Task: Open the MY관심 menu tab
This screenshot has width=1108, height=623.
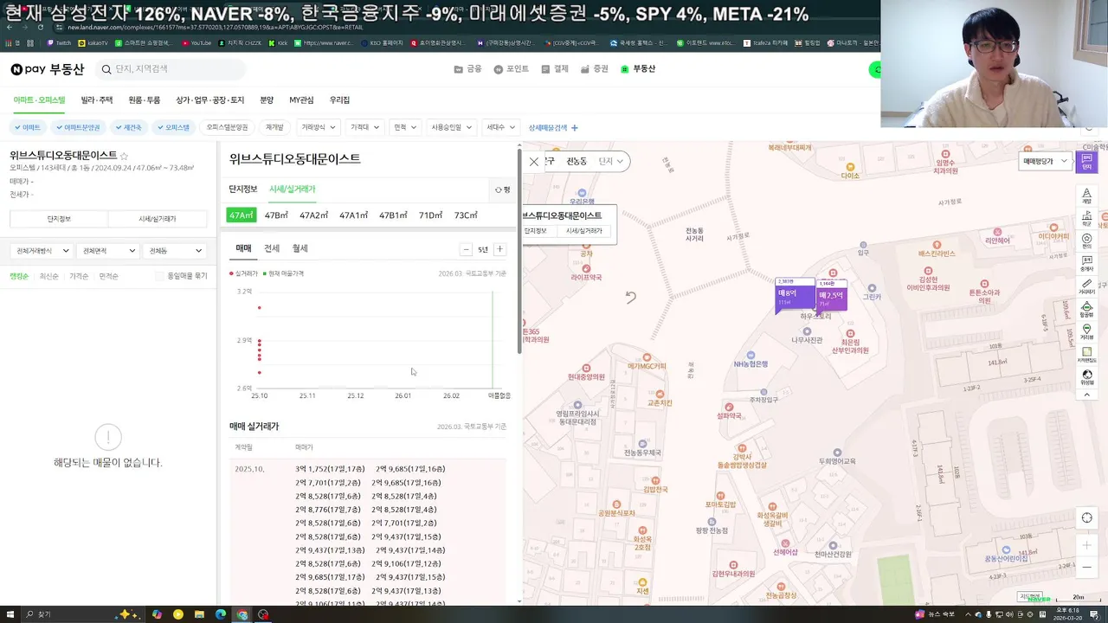Action: pos(301,100)
